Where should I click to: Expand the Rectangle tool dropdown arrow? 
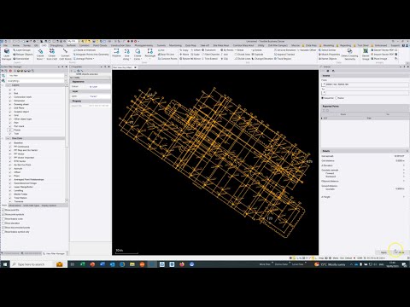pos(149,59)
